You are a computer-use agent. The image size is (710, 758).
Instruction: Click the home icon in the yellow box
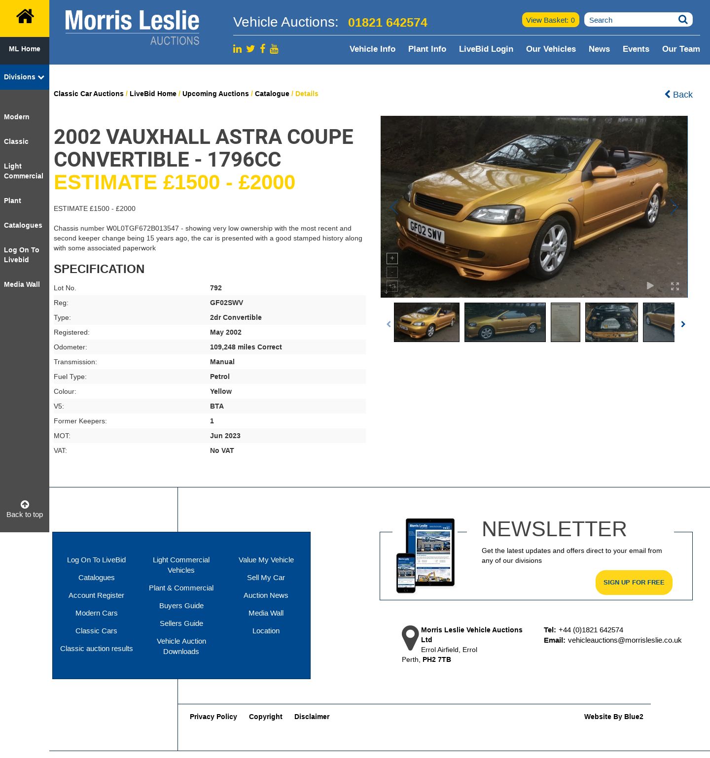click(25, 16)
